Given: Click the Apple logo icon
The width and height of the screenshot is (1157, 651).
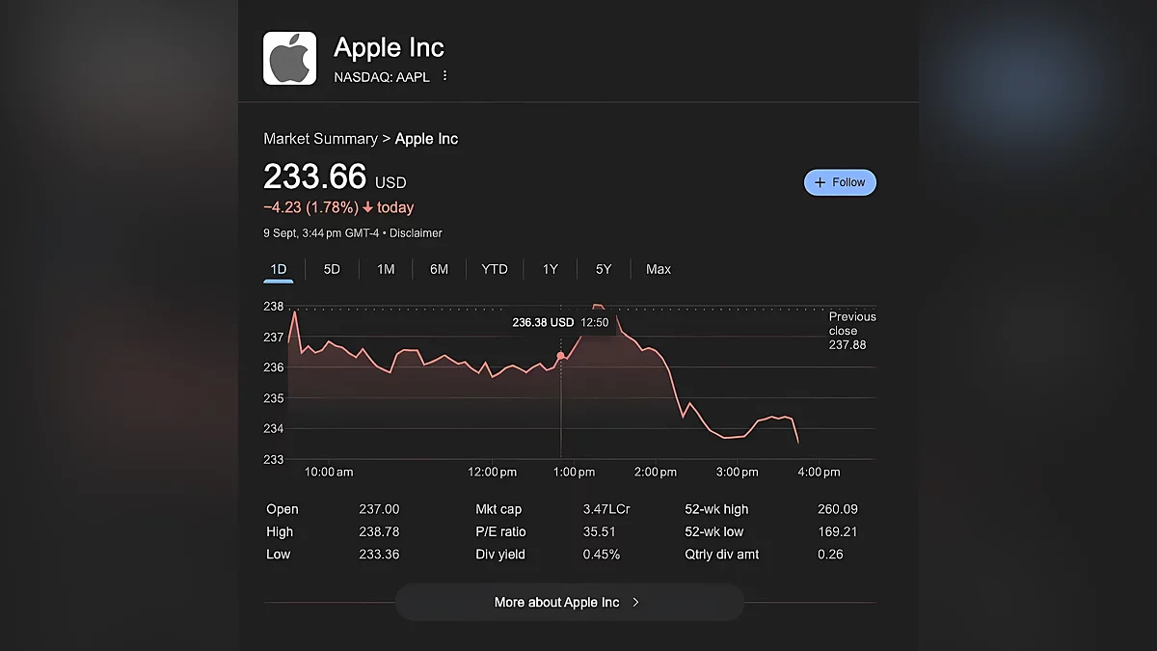Looking at the screenshot, I should click(289, 59).
